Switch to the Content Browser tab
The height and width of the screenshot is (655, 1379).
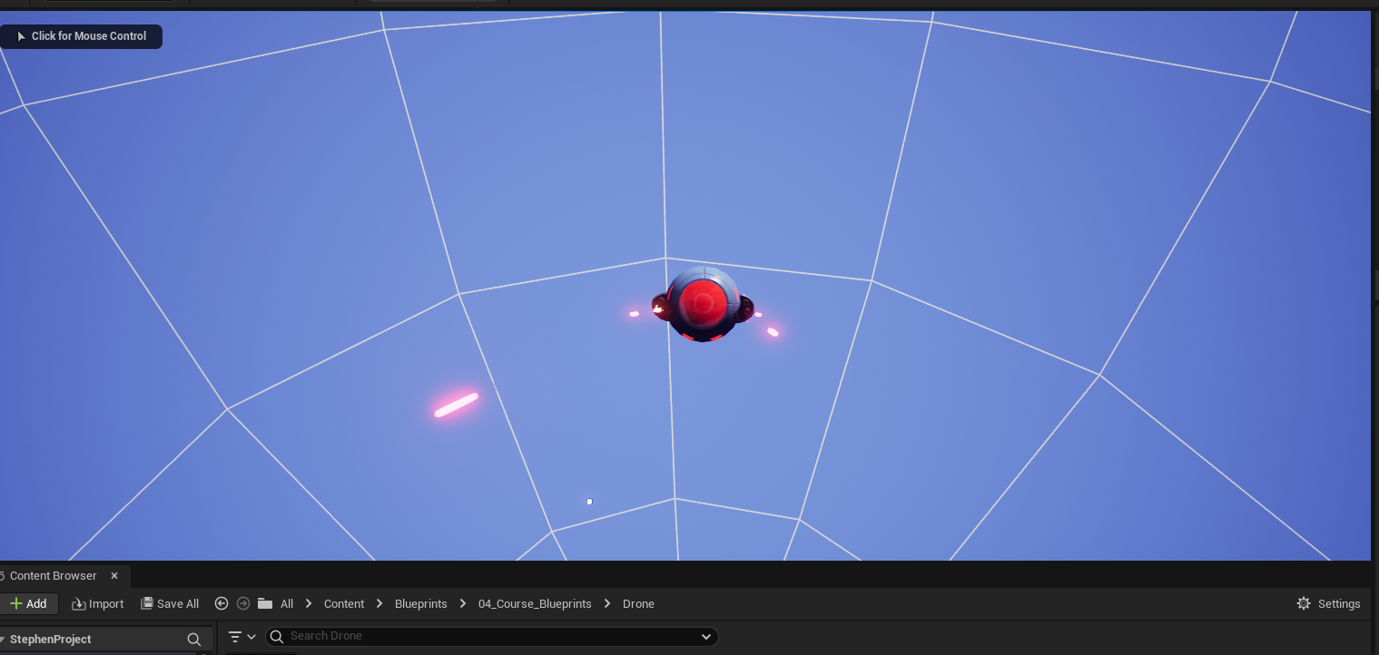(53, 576)
